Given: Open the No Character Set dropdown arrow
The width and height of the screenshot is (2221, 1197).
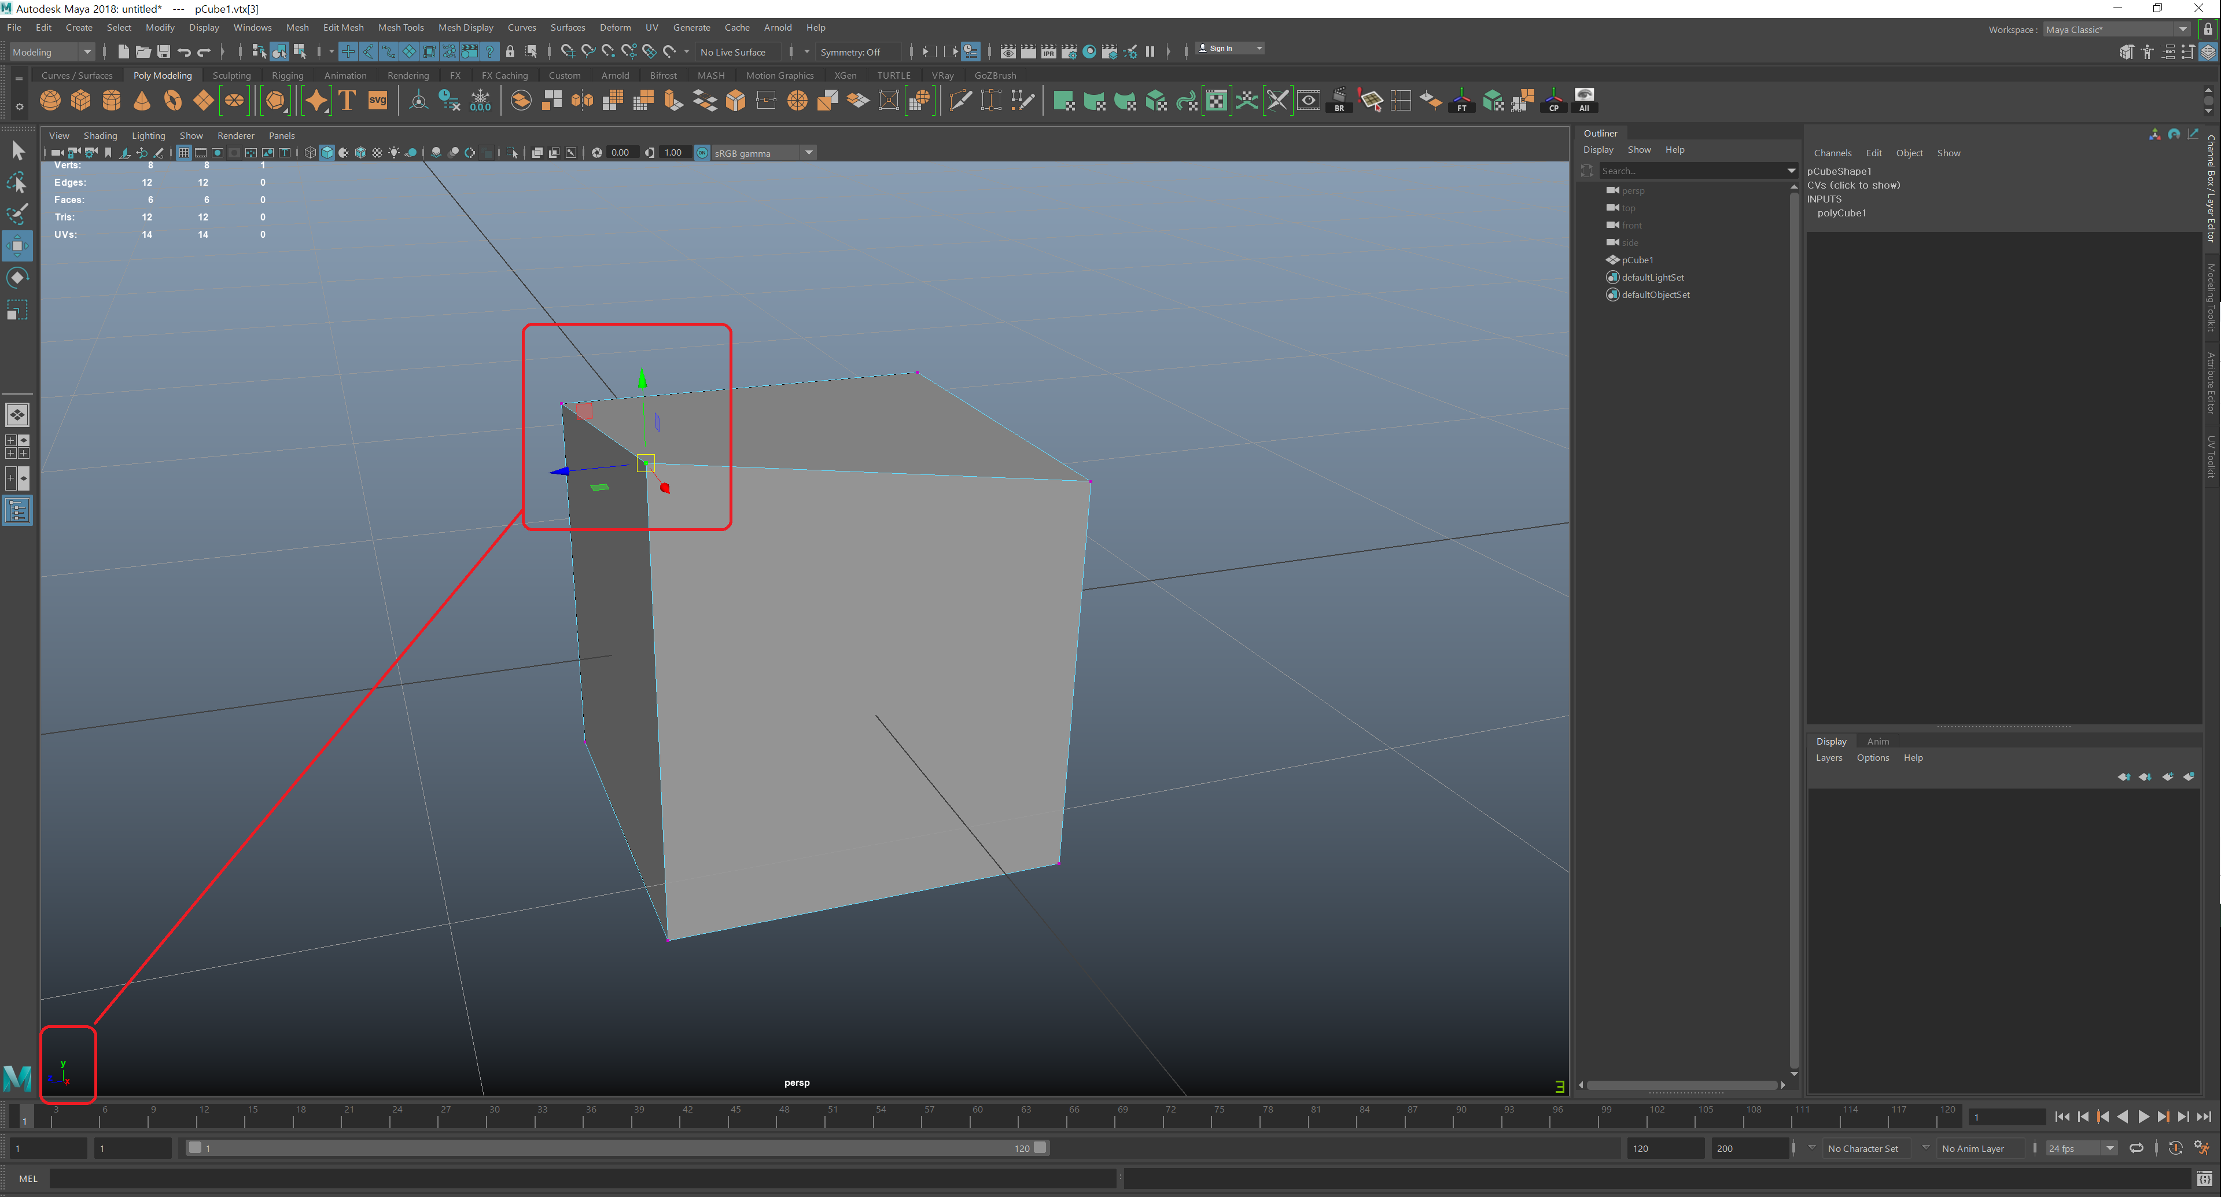Looking at the screenshot, I should [x=1811, y=1148].
